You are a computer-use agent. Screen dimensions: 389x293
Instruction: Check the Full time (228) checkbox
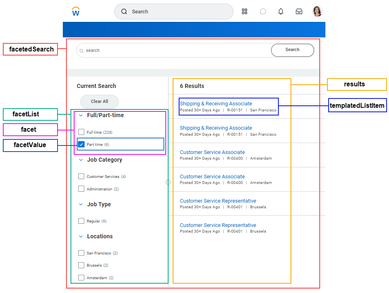click(81, 132)
